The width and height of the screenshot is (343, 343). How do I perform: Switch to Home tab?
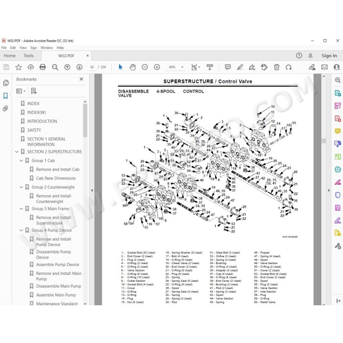click(10, 55)
